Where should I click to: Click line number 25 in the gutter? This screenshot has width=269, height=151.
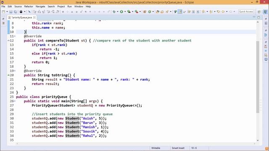pos(11,97)
